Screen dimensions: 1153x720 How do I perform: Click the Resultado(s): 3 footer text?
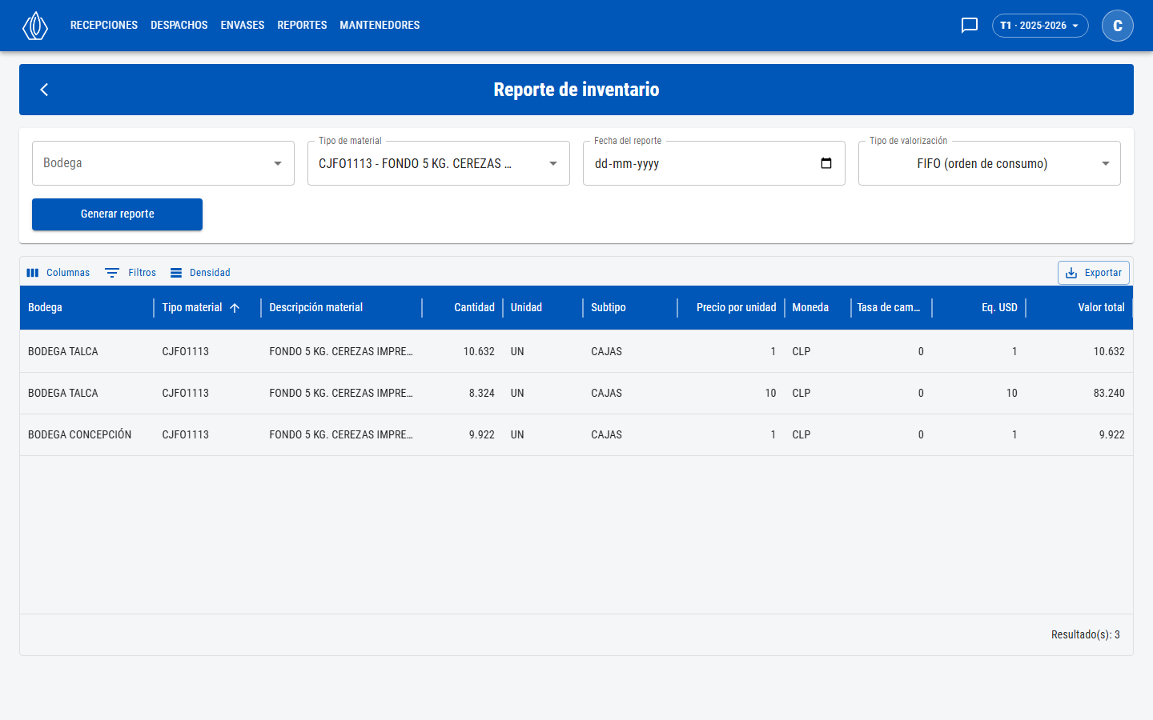pos(1086,635)
